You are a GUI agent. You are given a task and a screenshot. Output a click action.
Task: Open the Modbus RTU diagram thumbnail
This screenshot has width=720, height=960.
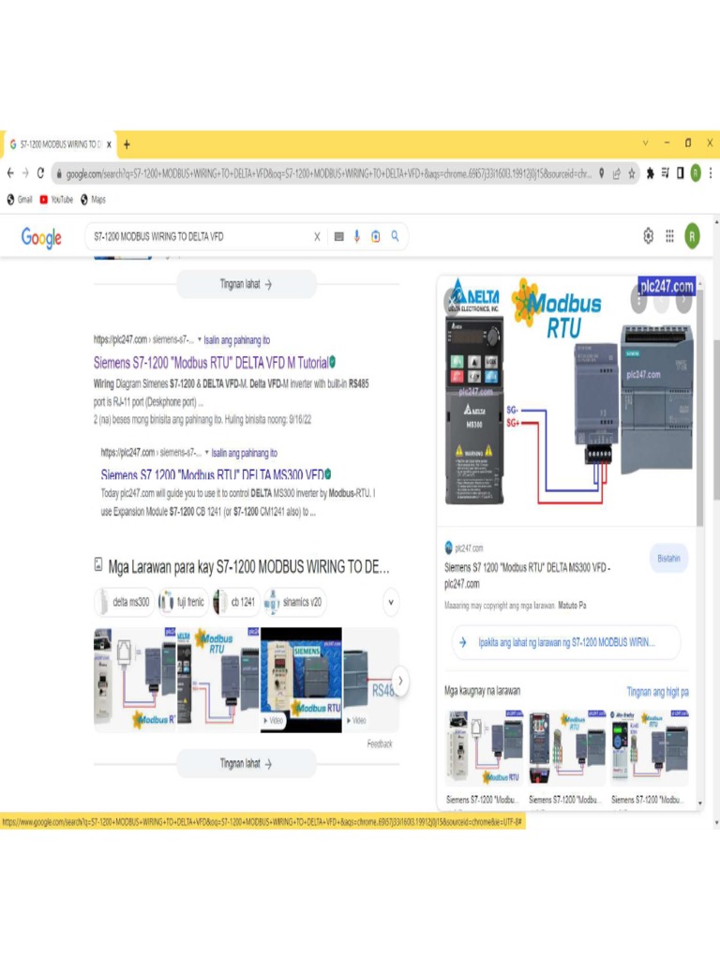tap(217, 680)
